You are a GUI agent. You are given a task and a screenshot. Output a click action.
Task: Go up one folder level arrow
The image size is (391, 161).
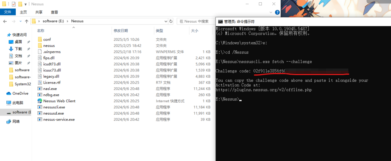[x=26, y=21]
